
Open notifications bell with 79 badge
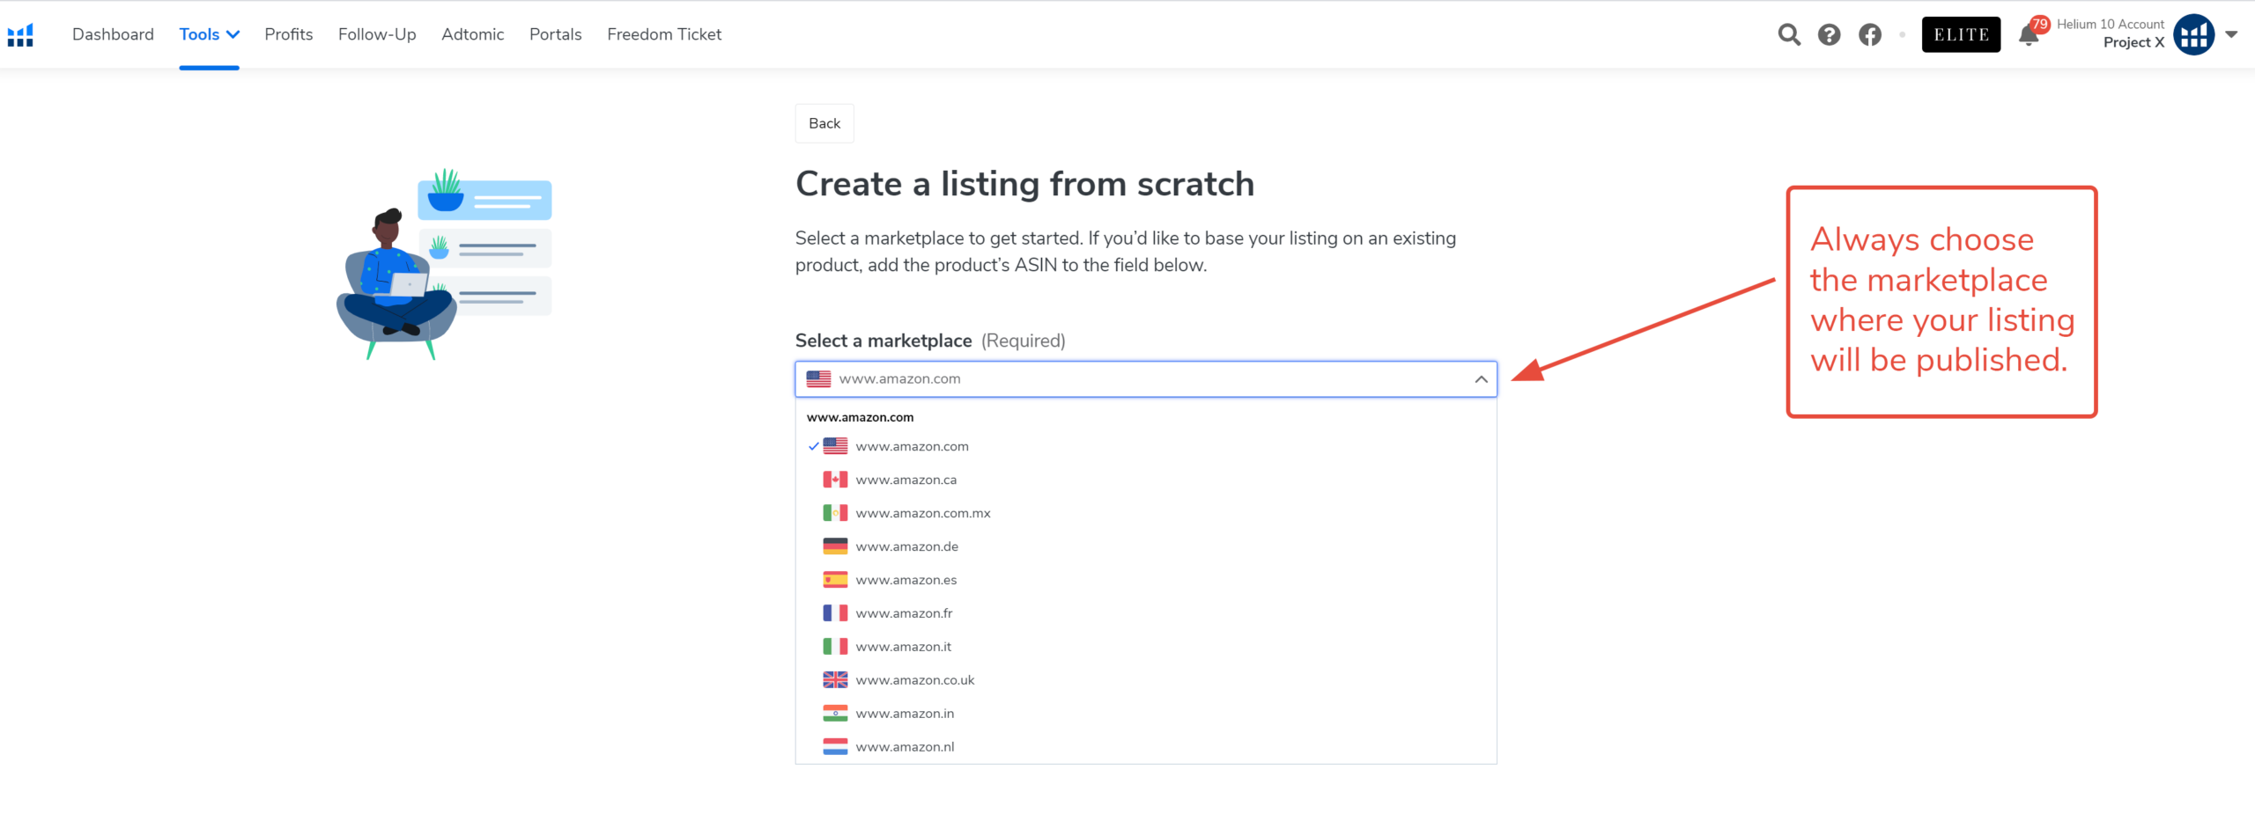(2029, 35)
